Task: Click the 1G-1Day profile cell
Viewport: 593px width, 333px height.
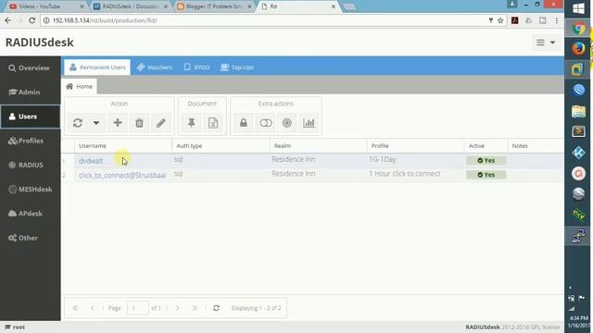Action: click(x=383, y=159)
